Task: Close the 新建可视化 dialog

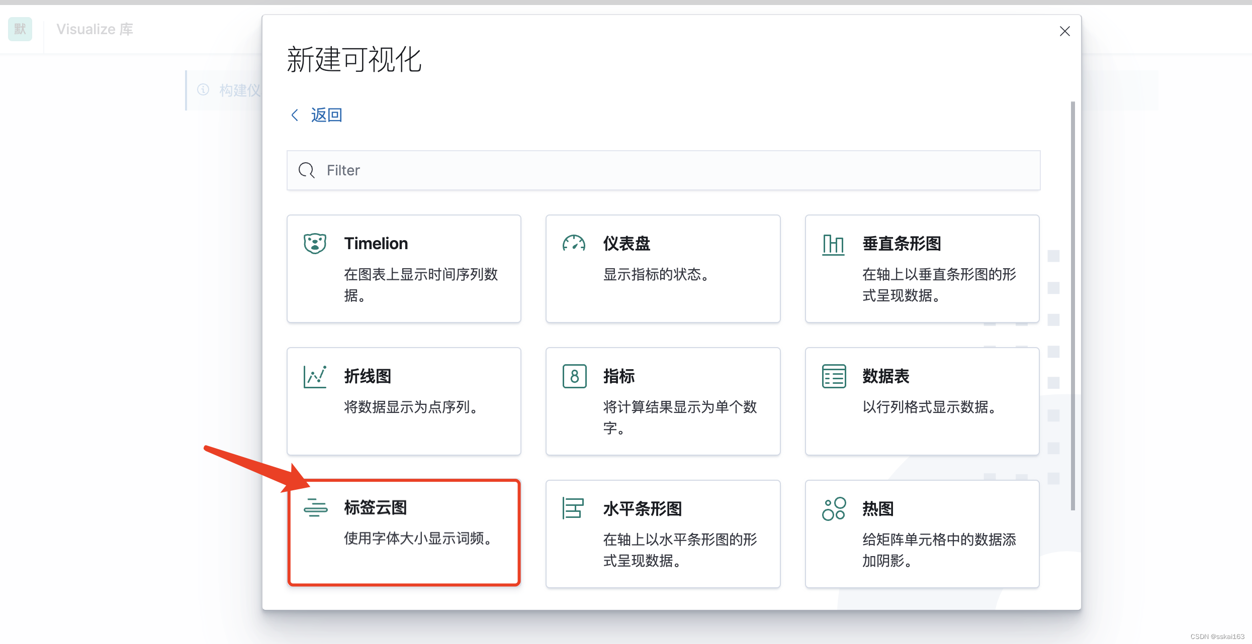Action: [x=1064, y=31]
